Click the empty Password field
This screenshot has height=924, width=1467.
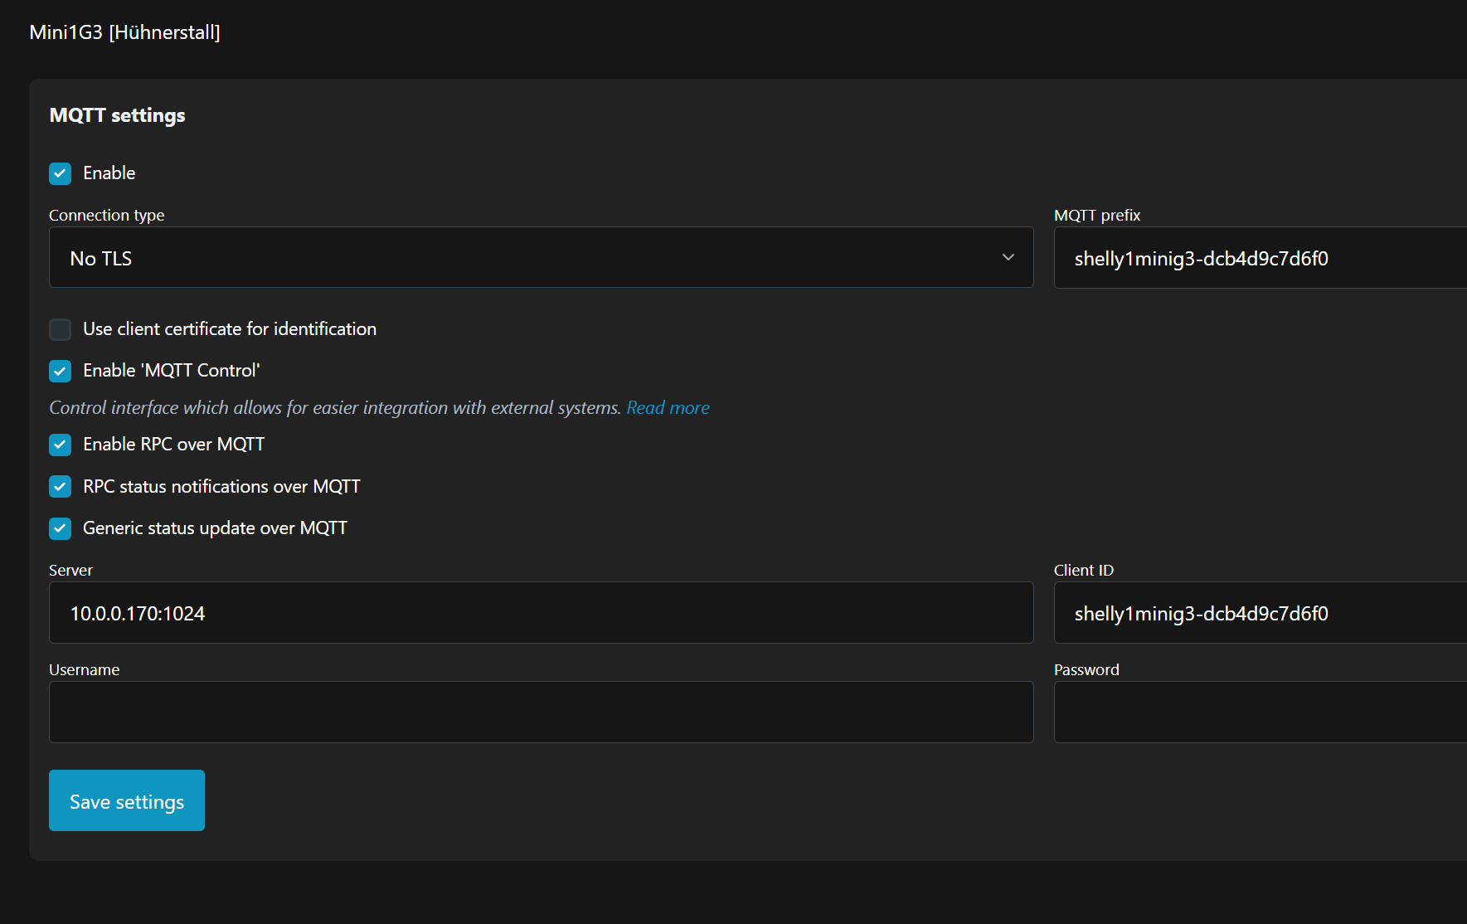[x=1259, y=712]
